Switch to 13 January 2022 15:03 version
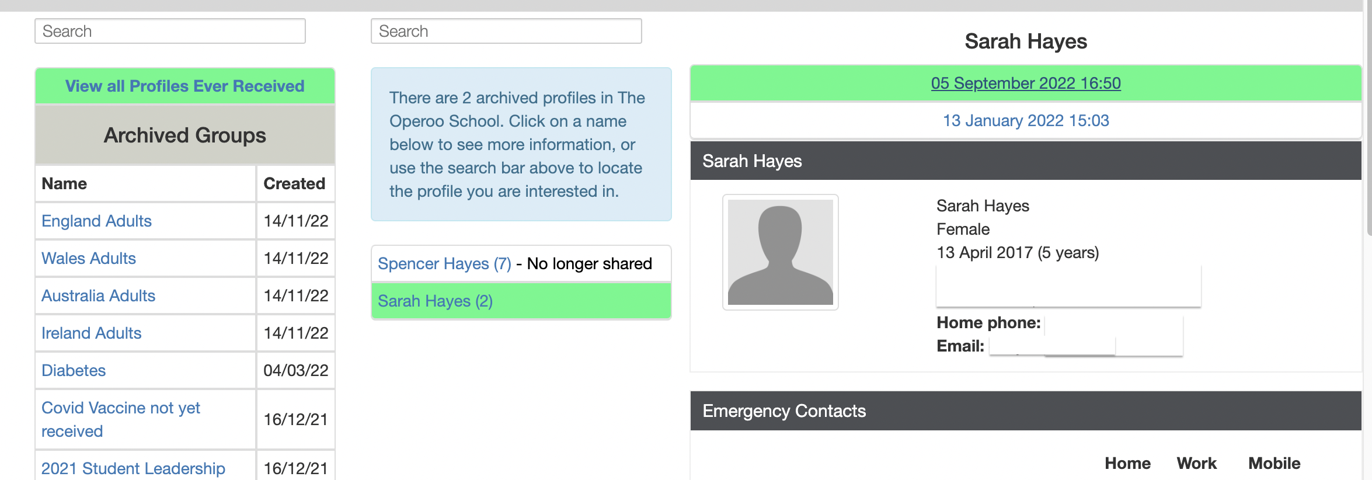The height and width of the screenshot is (480, 1372). click(x=1025, y=120)
